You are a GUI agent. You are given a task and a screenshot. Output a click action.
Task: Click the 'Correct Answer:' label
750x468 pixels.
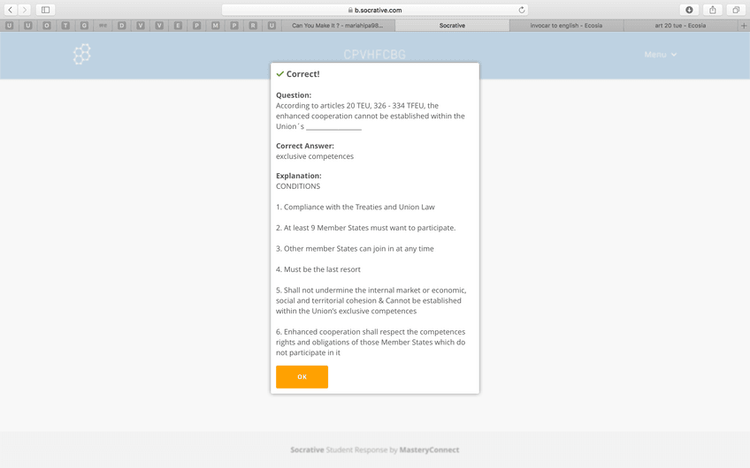tap(304, 146)
